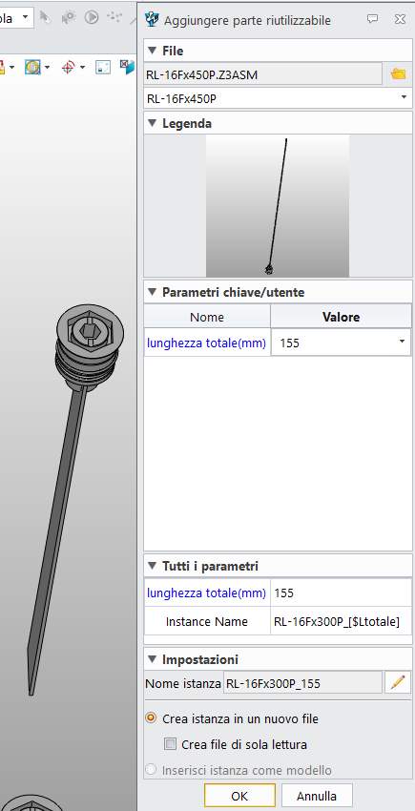Click the target crosshair view icon
This screenshot has width=415, height=811.
click(69, 67)
